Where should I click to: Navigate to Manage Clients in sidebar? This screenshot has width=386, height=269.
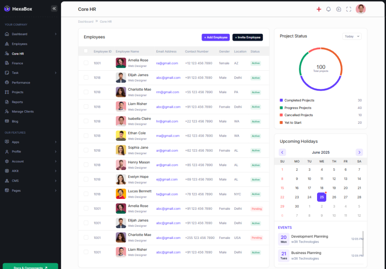(23, 112)
